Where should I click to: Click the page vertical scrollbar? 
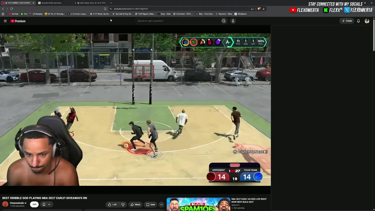[x=374, y=35]
